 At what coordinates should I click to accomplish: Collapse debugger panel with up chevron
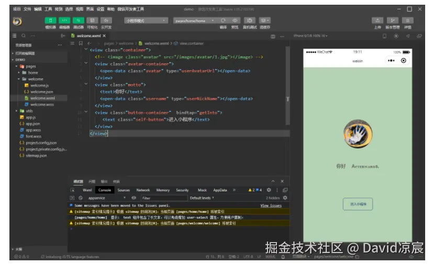pos(273,181)
